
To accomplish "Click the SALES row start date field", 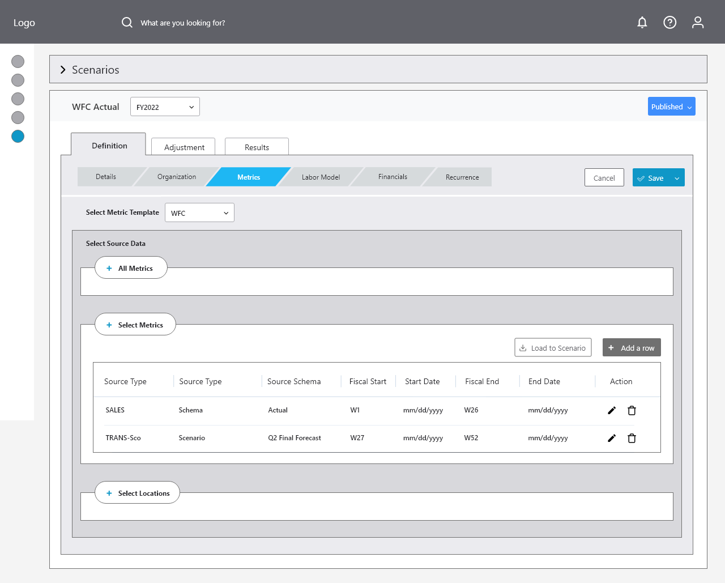I will pos(423,410).
